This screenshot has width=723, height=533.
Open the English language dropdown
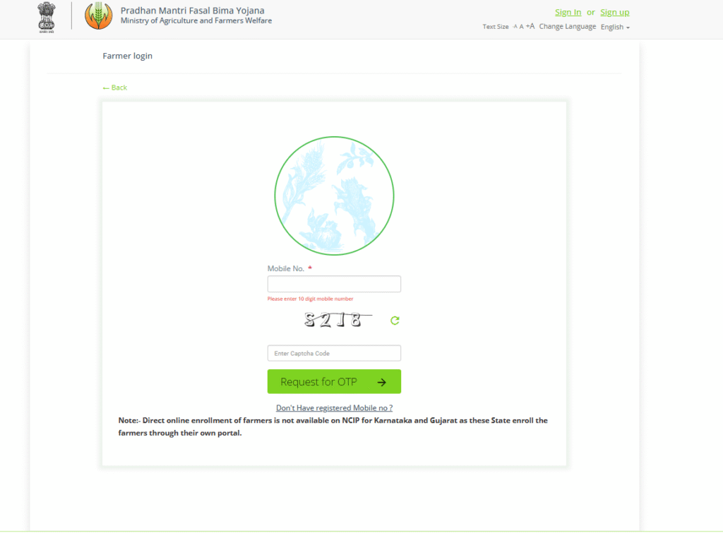(615, 28)
